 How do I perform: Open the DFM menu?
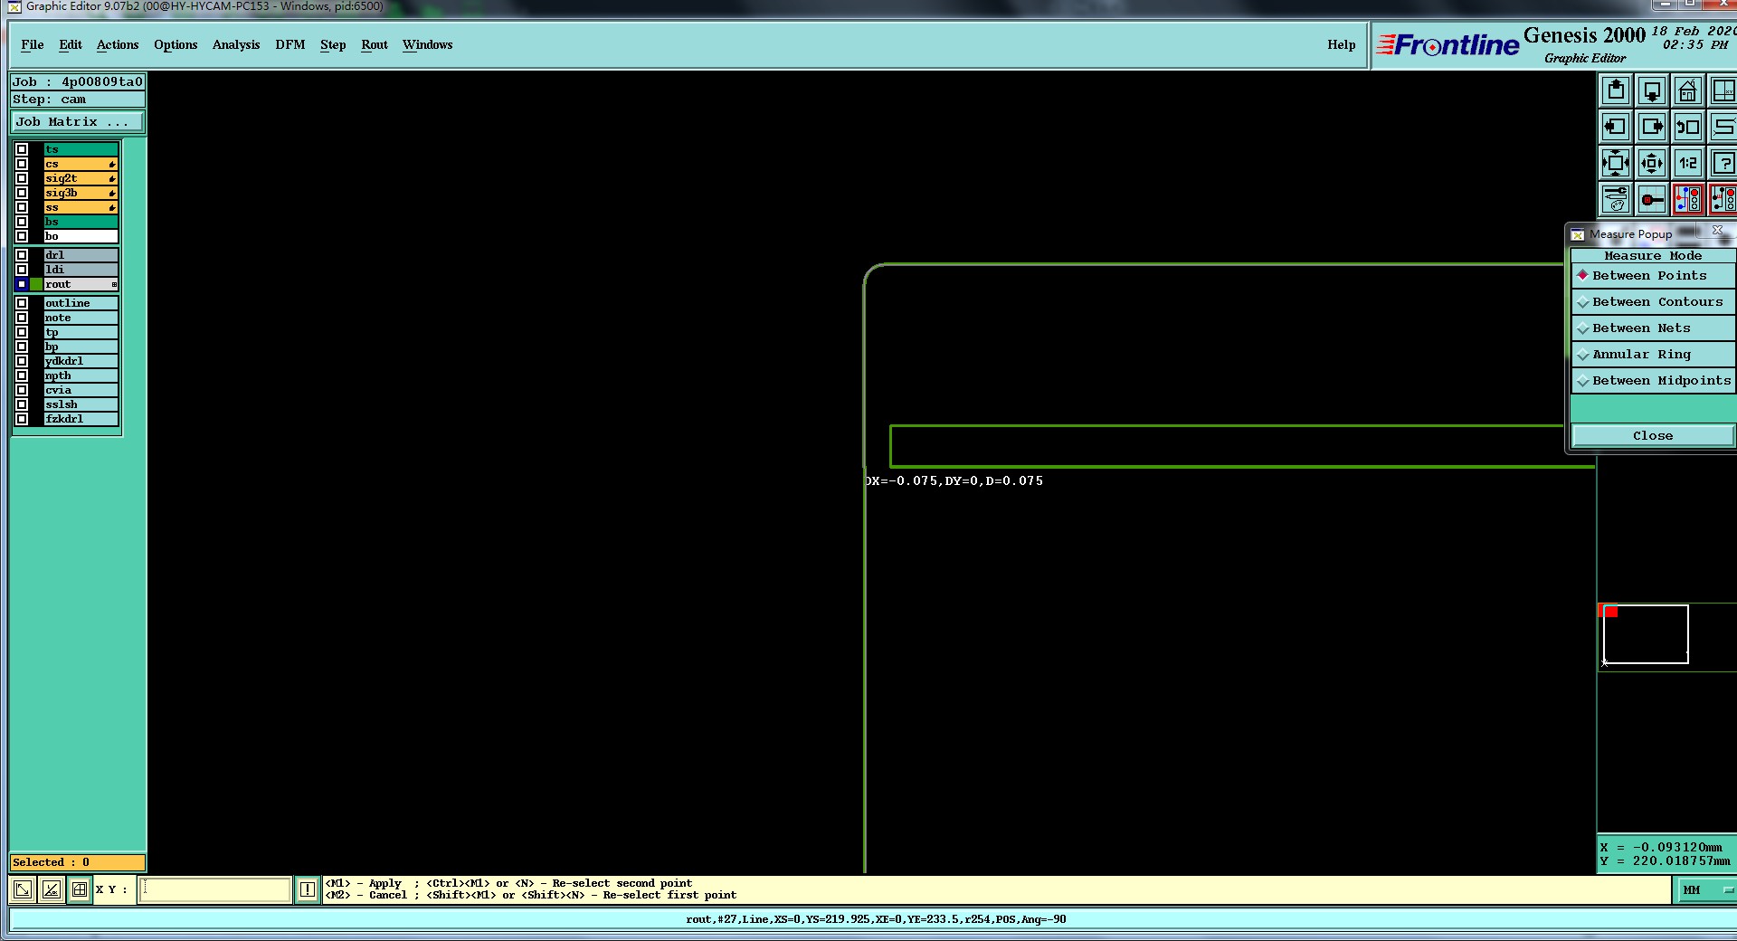pyautogui.click(x=290, y=44)
